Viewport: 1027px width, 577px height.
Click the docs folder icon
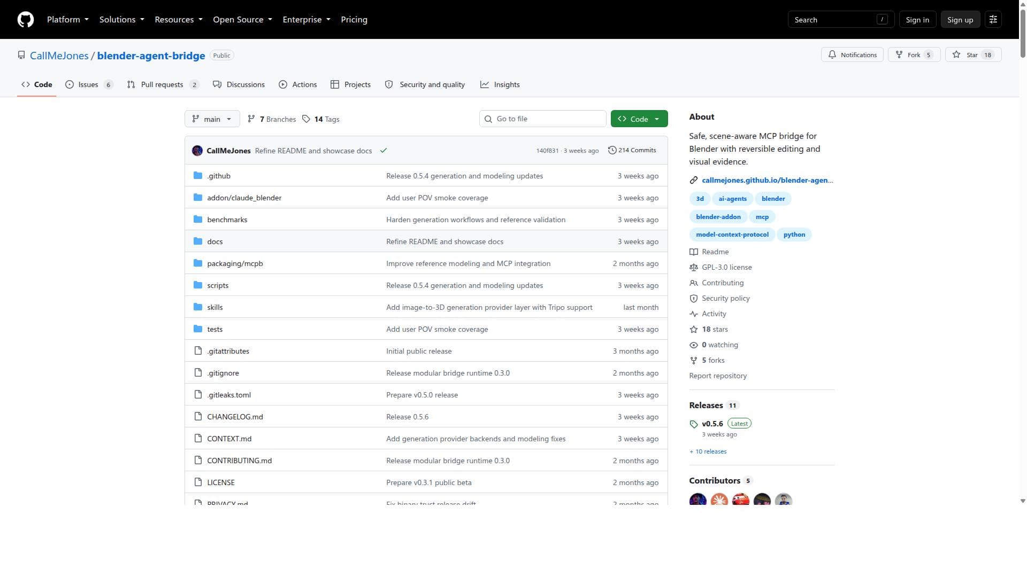[198, 241]
